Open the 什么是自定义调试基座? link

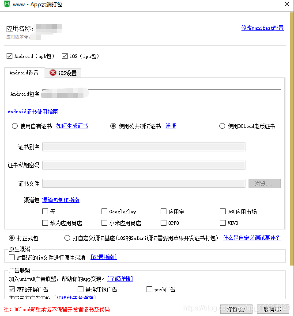click(x=252, y=238)
